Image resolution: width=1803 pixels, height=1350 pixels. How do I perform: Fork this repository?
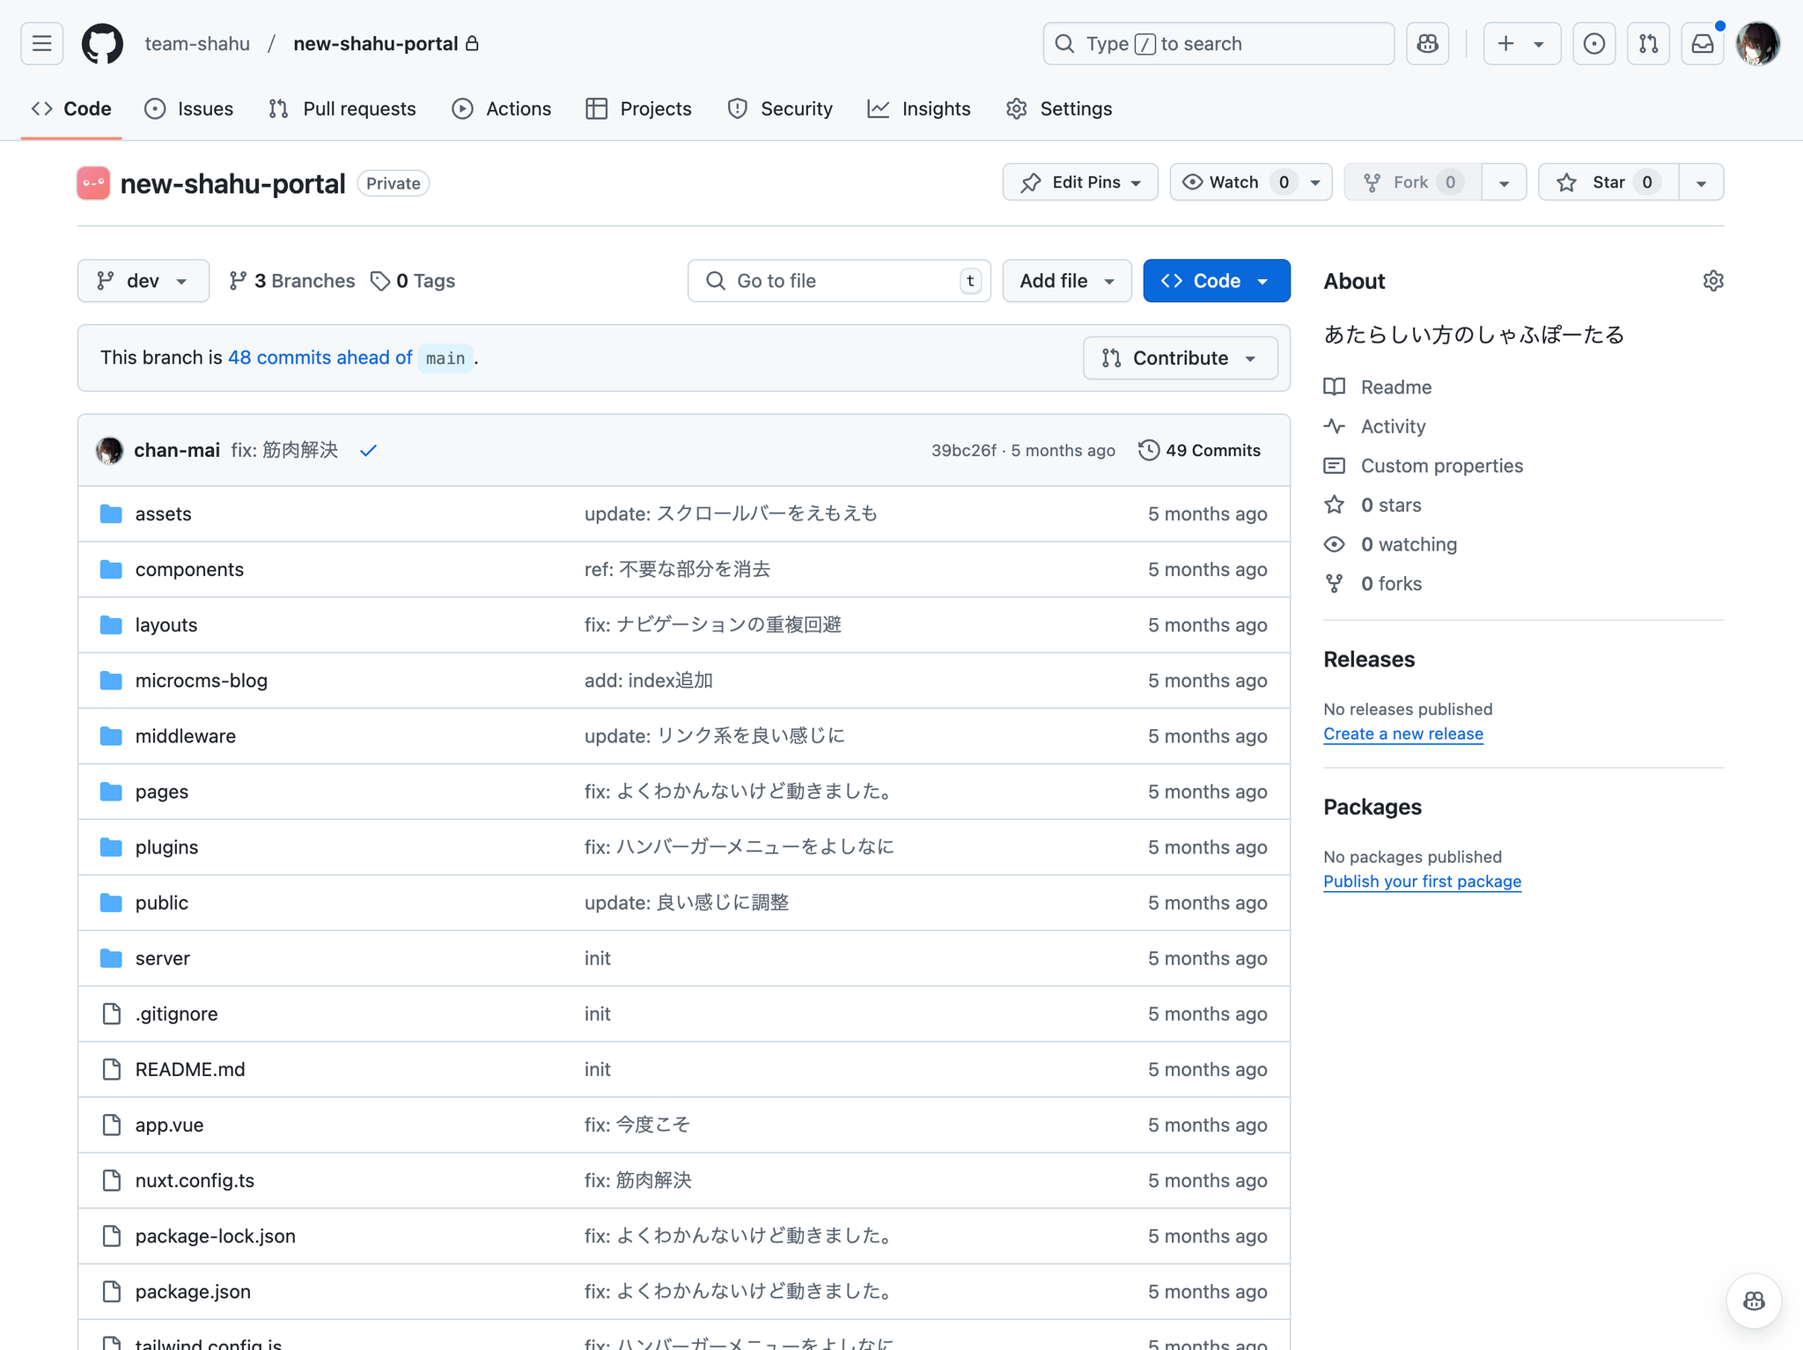point(1412,182)
